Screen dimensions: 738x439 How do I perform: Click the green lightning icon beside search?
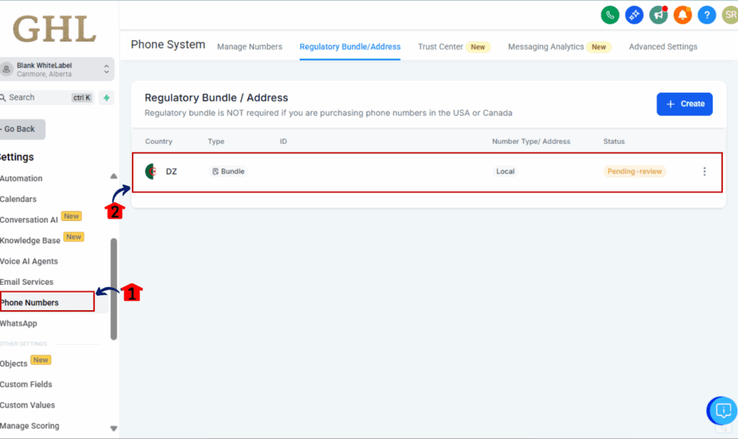tap(105, 96)
